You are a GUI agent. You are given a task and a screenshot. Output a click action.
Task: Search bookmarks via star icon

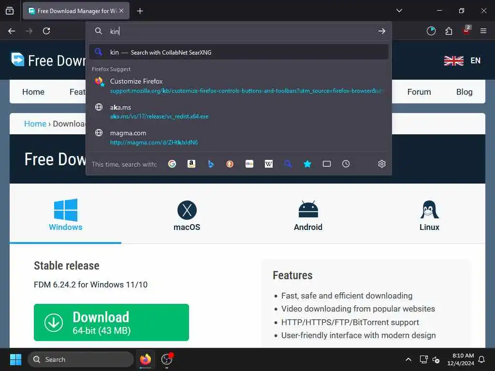pyautogui.click(x=307, y=164)
